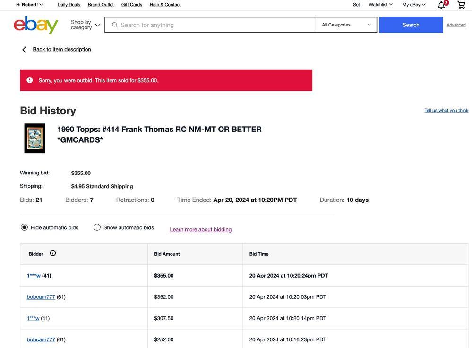Focus the Search for anything field

coord(210,25)
